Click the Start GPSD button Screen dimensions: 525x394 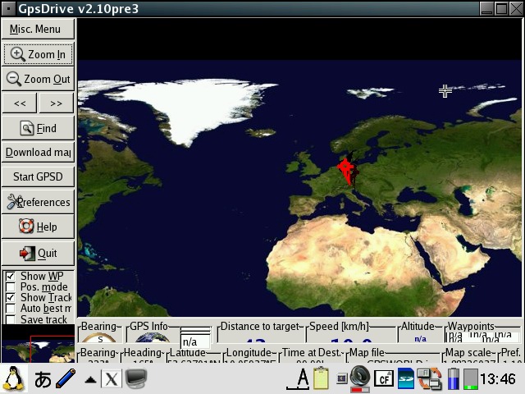[x=38, y=176]
